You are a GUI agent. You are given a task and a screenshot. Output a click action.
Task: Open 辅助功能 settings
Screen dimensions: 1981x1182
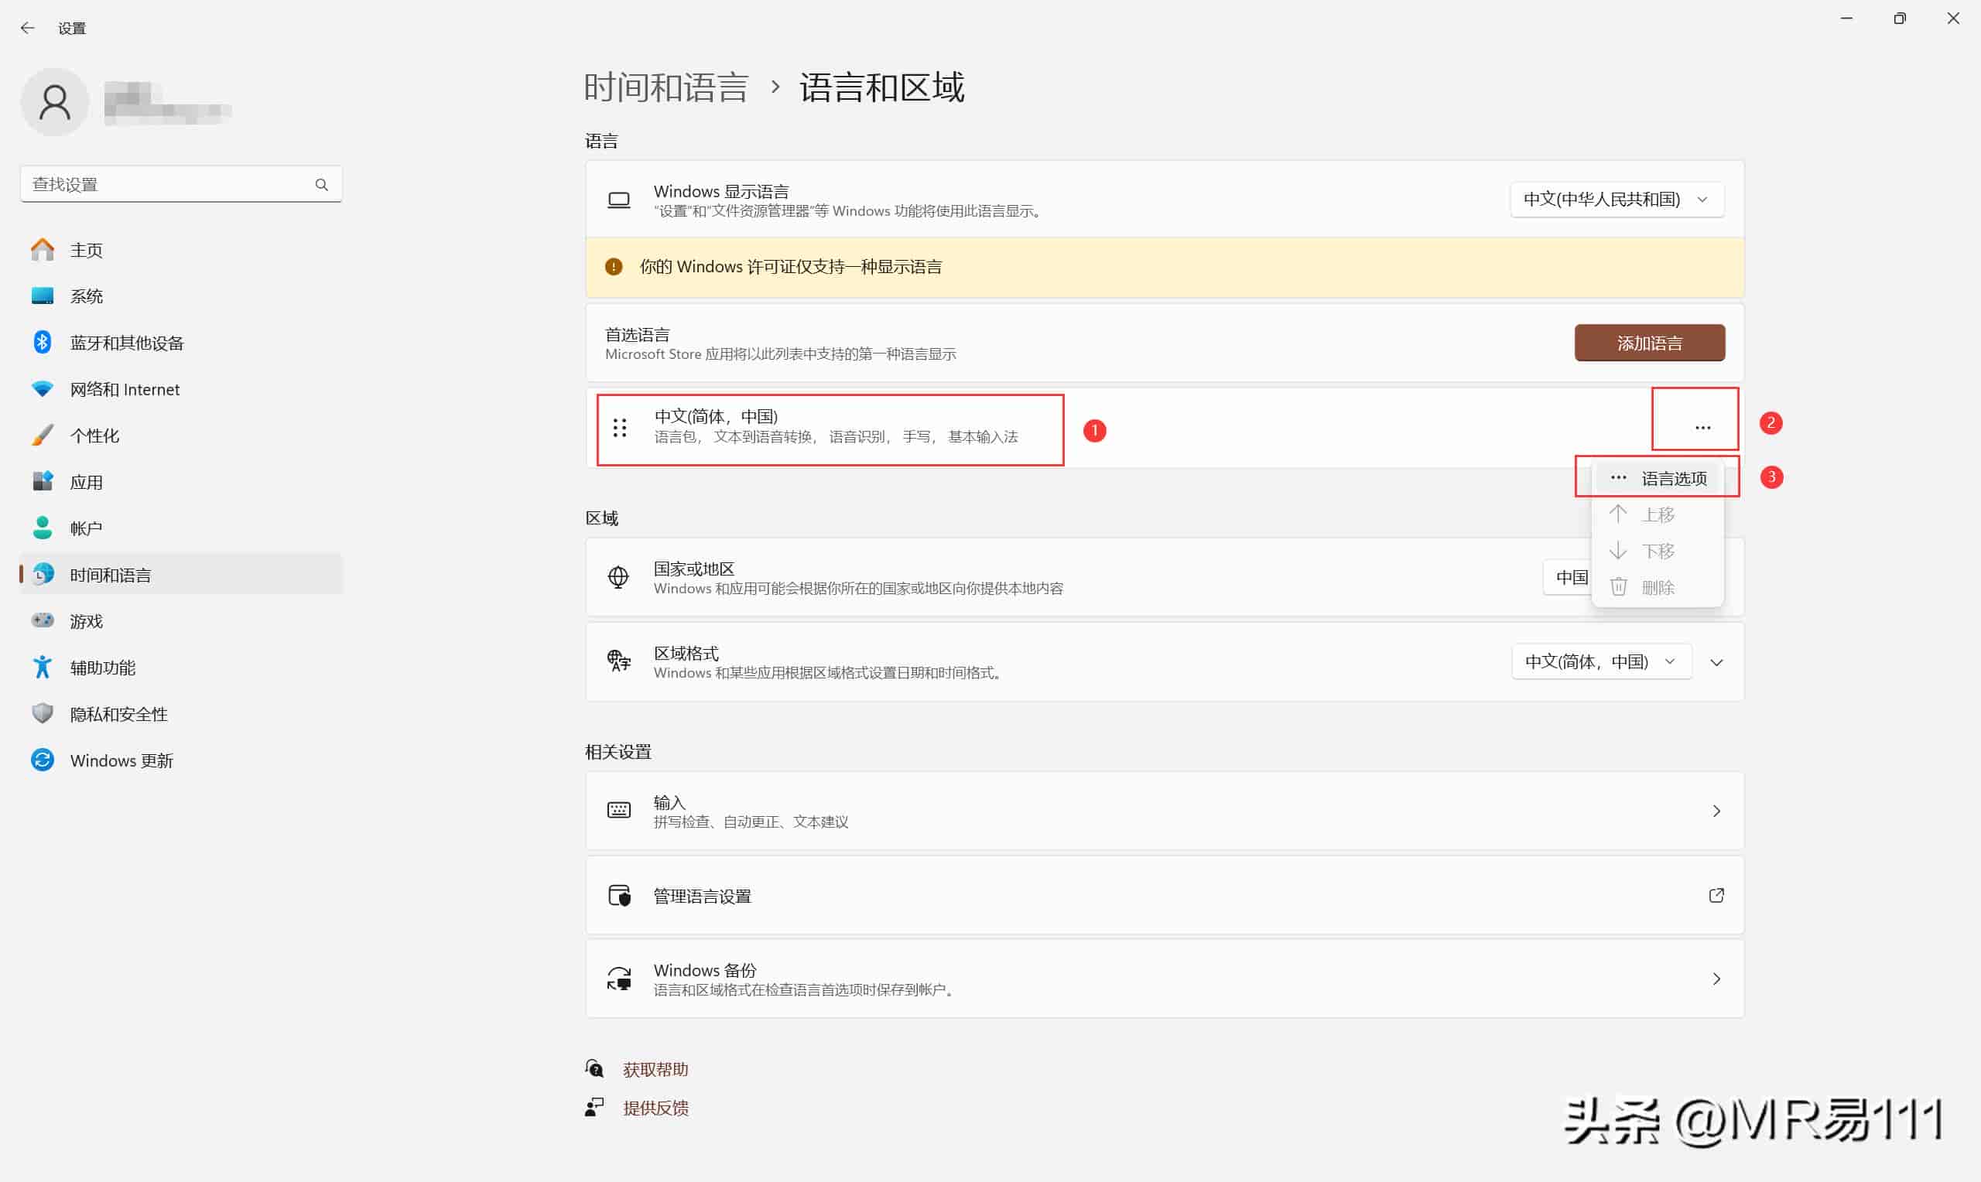[181, 668]
